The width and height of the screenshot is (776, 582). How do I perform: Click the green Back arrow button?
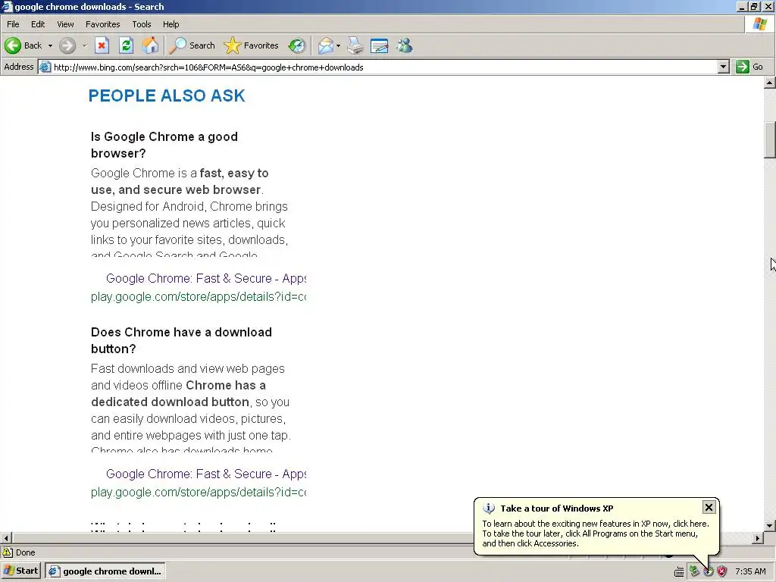click(23, 45)
